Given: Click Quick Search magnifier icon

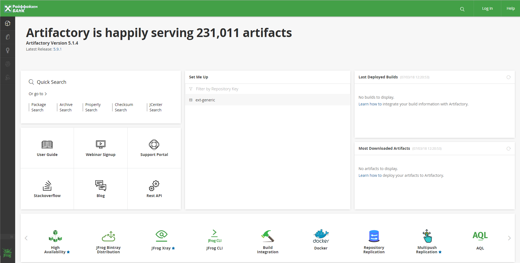Looking at the screenshot, I should [31, 82].
